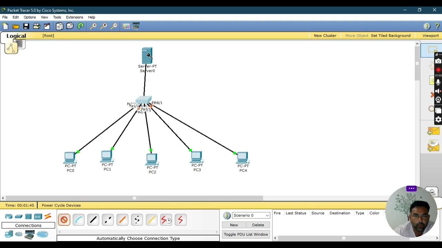The height and width of the screenshot is (248, 442).
Task: Open the Edit menu
Action: (x=16, y=17)
